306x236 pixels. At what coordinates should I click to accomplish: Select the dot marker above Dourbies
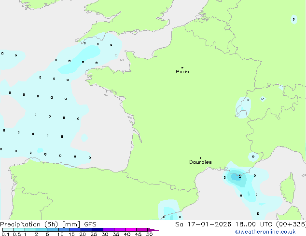[200, 158]
